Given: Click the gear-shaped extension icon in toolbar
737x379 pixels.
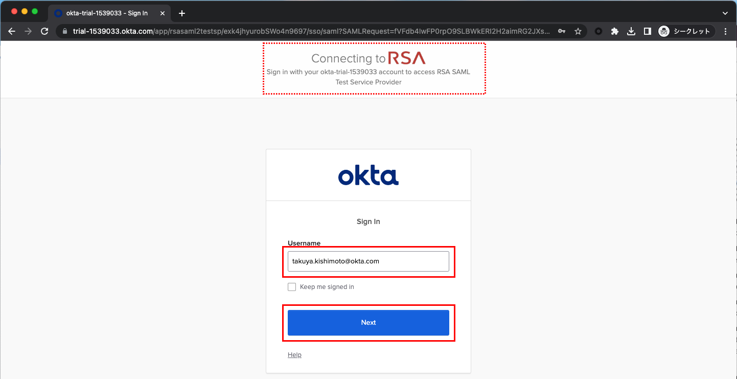Looking at the screenshot, I should pos(598,31).
